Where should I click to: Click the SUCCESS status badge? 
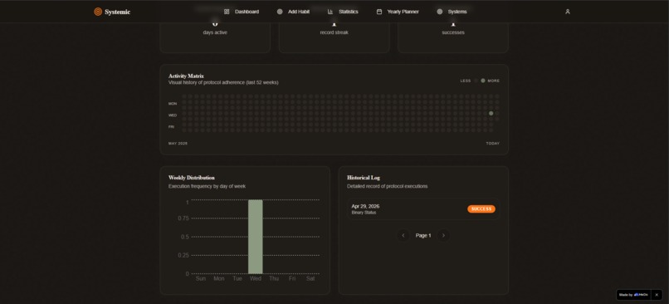[481, 209]
